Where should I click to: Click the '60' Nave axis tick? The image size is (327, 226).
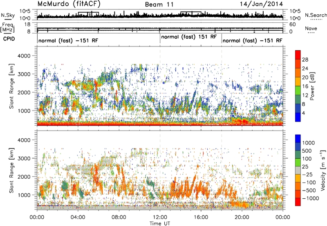pyautogui.click(x=292, y=24)
